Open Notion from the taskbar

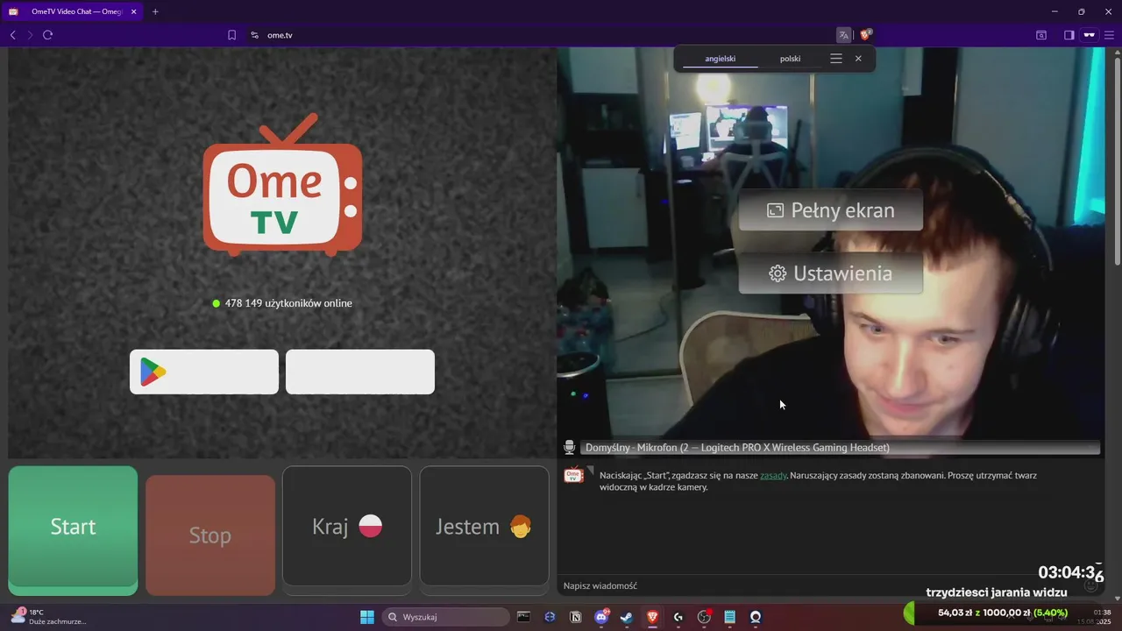point(576,617)
